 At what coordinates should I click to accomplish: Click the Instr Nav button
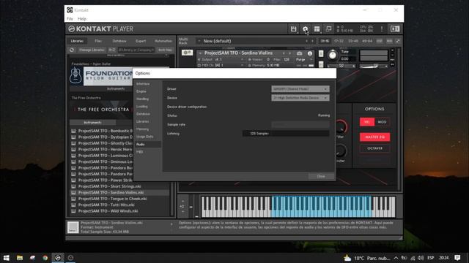coord(165,50)
